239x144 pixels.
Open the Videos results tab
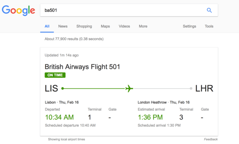tap(124, 26)
